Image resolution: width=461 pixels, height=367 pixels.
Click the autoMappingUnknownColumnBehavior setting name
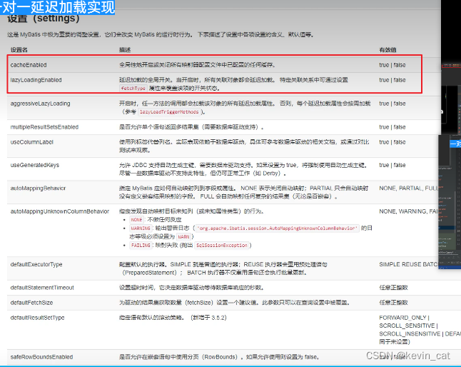[x=60, y=211]
